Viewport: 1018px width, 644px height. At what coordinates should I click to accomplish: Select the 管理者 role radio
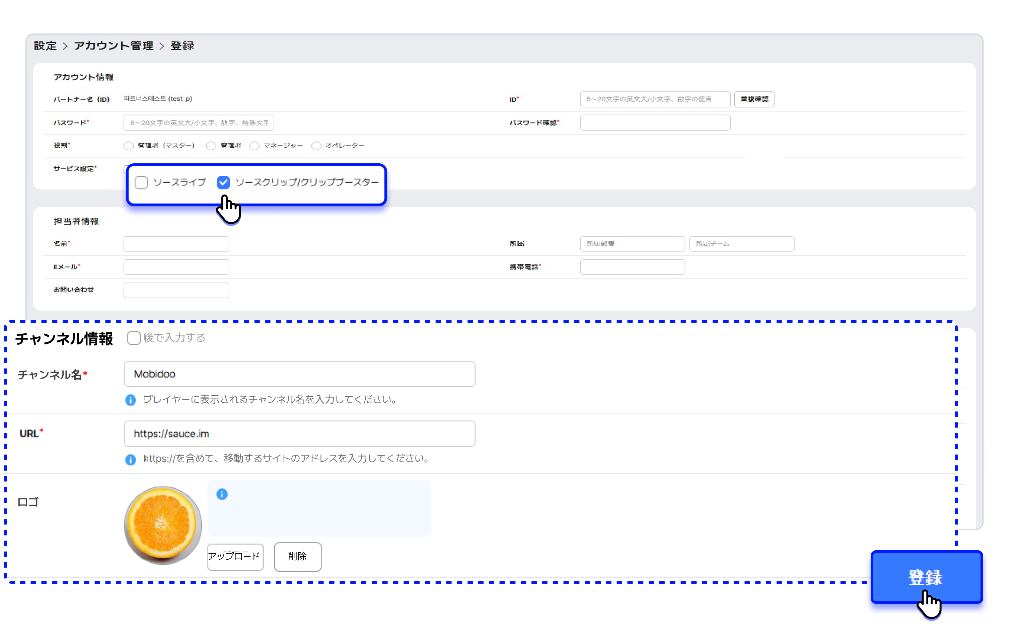coord(211,146)
